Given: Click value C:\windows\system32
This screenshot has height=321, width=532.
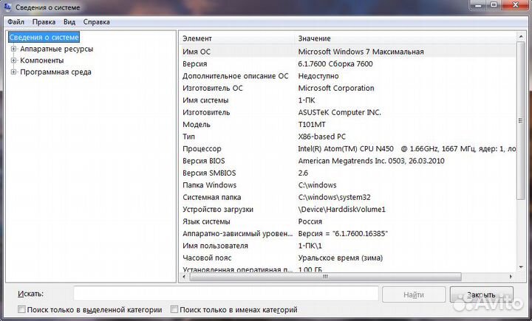Looking at the screenshot, I should pos(334,197).
